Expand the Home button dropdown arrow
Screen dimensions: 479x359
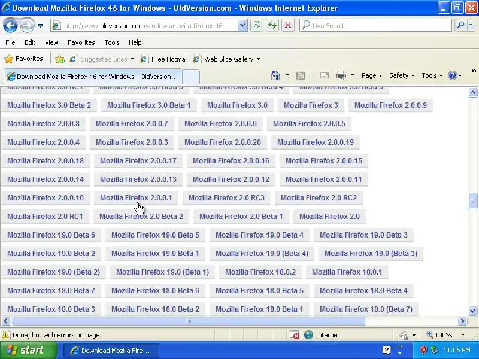click(287, 75)
